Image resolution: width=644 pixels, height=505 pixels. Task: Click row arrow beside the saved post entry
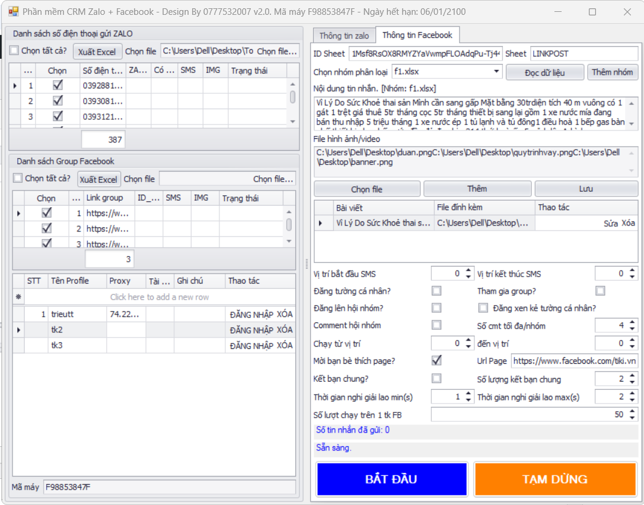(321, 223)
